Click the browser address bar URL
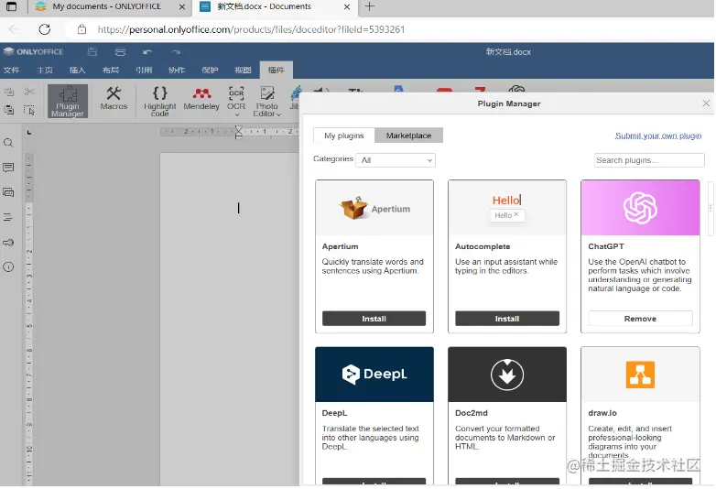Screen dimensions: 716x489 pos(251,29)
